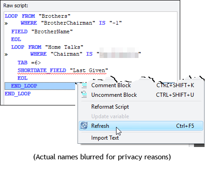Click the CTRL+SHIFT+K shortcut text
Image resolution: width=205 pixels, height=173 pixels.
[175, 85]
